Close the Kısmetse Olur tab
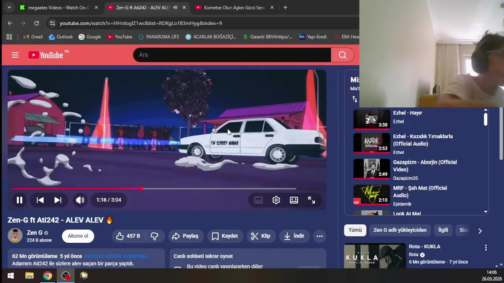This screenshot has height=283, width=504. pyautogui.click(x=272, y=7)
